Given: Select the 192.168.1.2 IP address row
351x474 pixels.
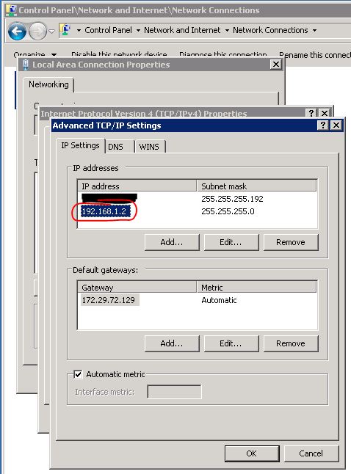Looking at the screenshot, I should click(198, 211).
